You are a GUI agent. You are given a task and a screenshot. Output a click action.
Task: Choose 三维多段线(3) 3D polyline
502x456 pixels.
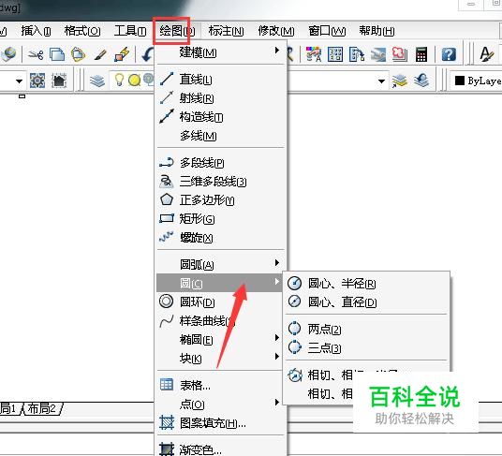coord(221,182)
